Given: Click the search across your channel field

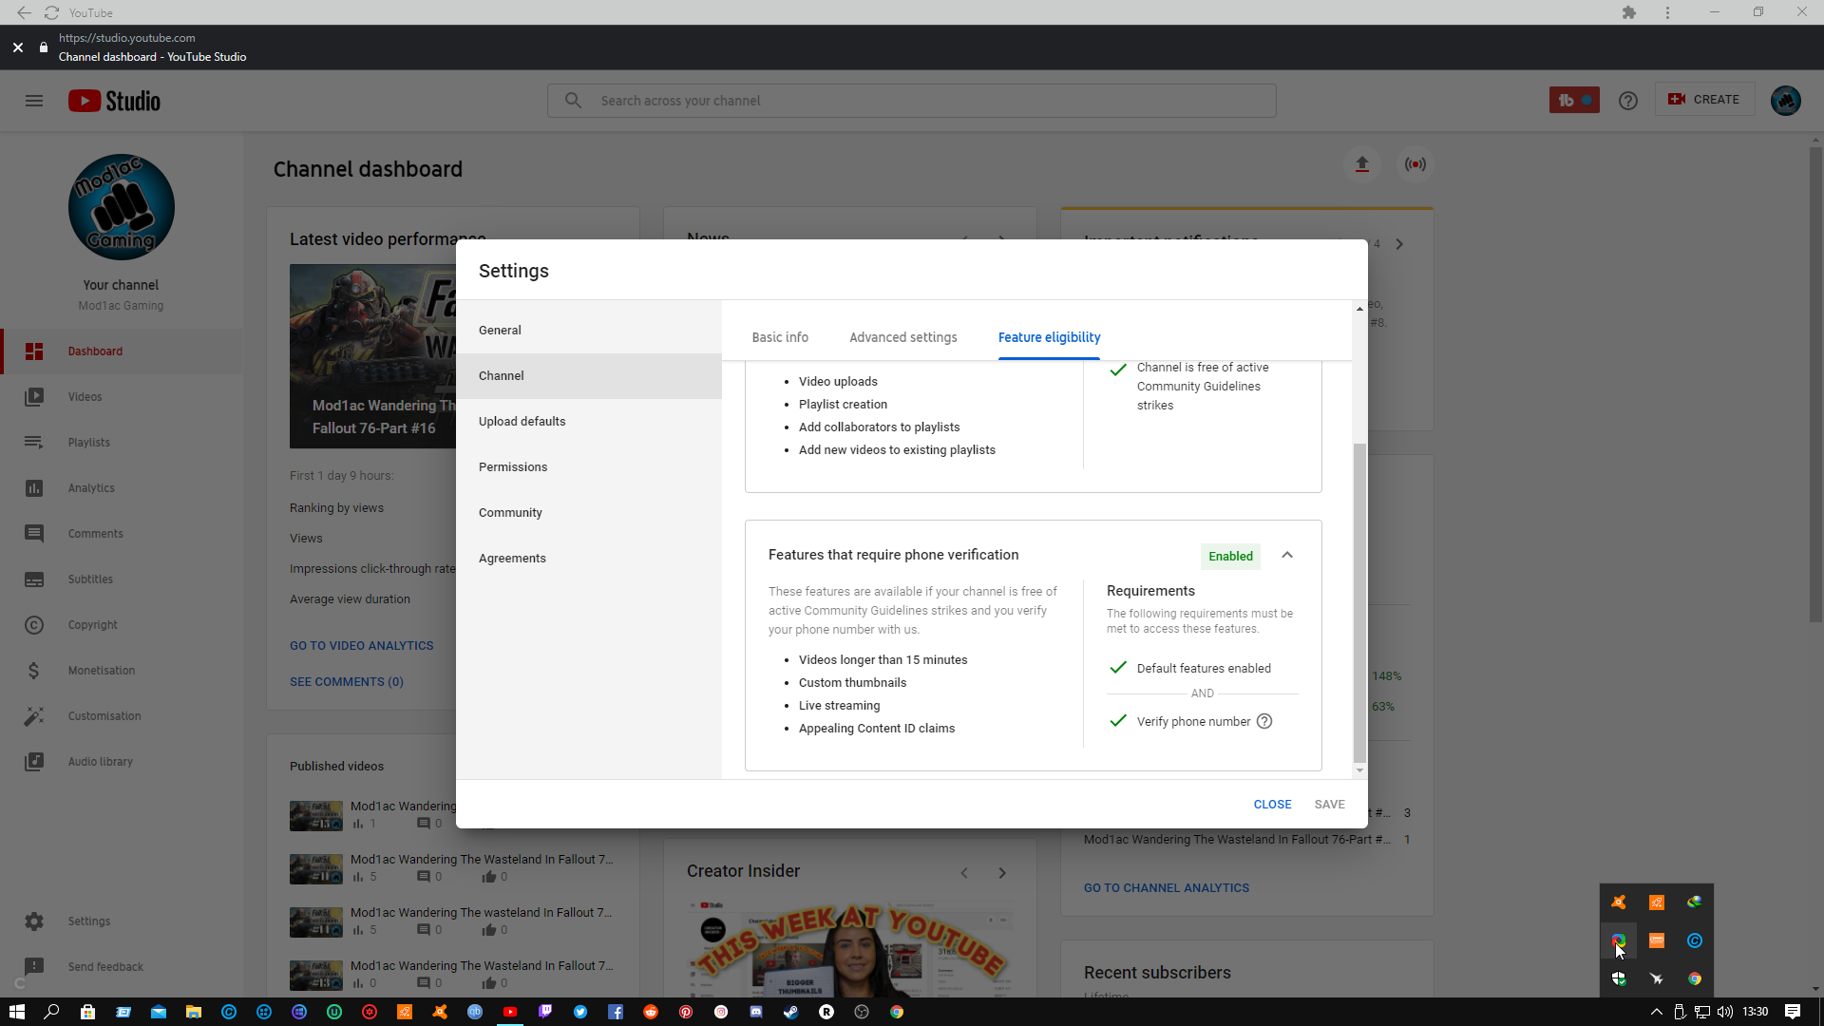Looking at the screenshot, I should (x=911, y=101).
